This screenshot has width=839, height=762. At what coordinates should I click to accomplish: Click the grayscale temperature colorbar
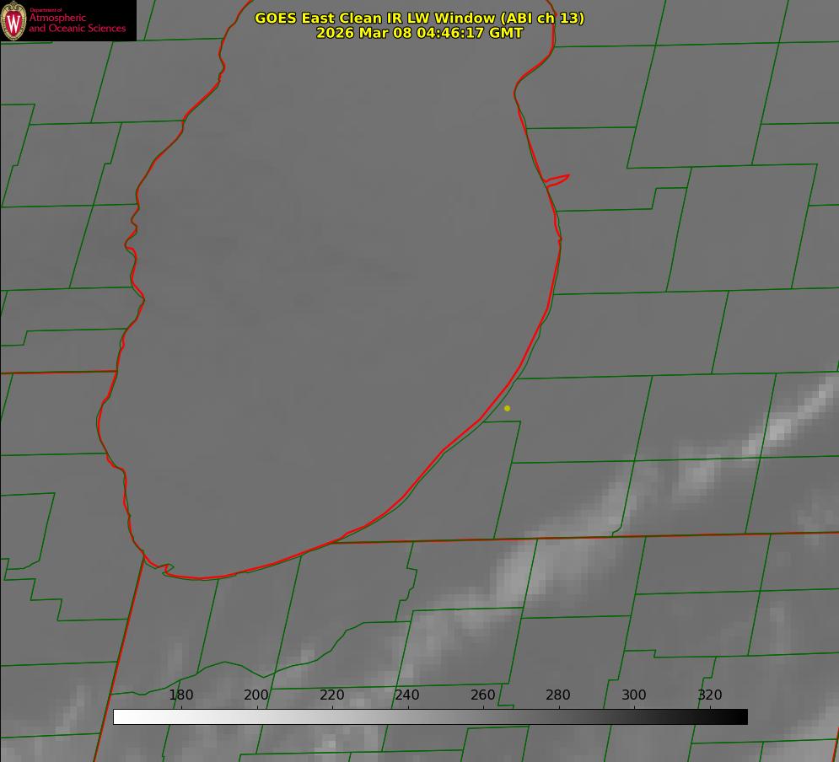click(430, 716)
